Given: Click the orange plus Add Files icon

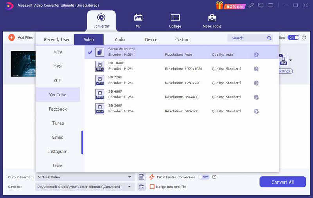Looking at the screenshot, I should click(x=12, y=37).
